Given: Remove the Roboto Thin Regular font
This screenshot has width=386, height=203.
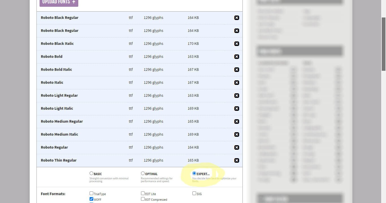Looking at the screenshot, I should 237,160.
